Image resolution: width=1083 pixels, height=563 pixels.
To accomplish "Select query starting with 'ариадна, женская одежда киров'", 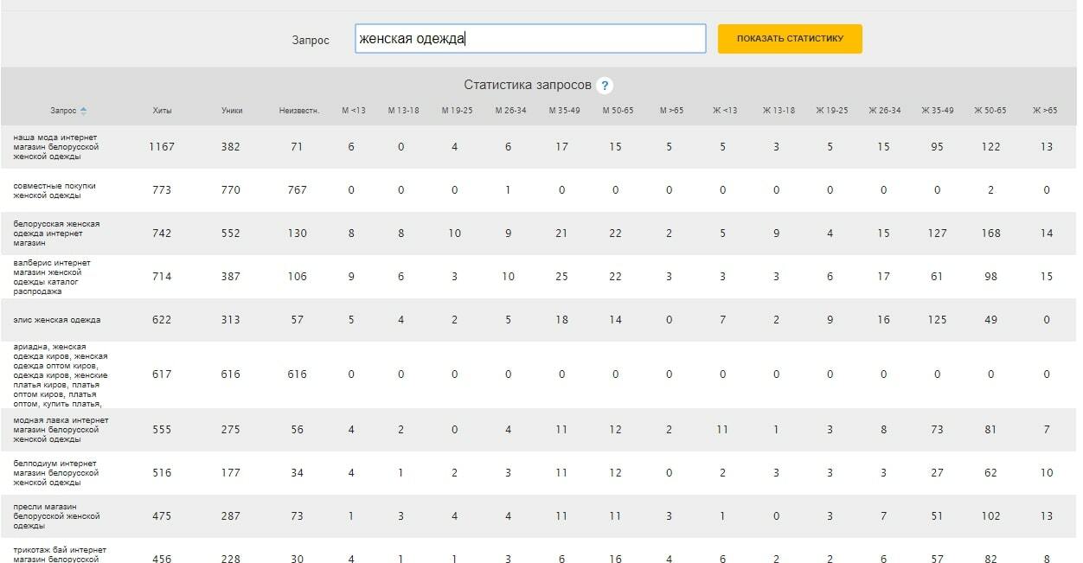I will point(61,374).
